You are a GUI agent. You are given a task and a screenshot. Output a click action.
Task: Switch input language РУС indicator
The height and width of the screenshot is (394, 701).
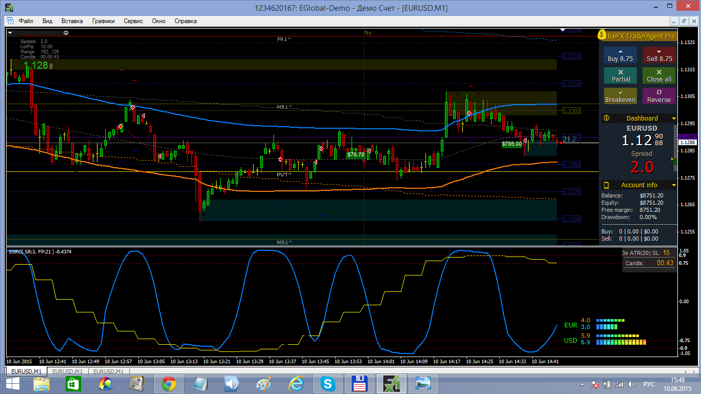pyautogui.click(x=649, y=384)
